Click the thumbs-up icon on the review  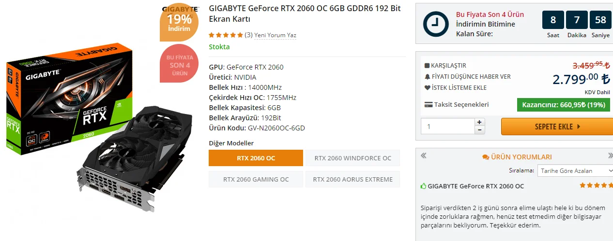(x=424, y=186)
